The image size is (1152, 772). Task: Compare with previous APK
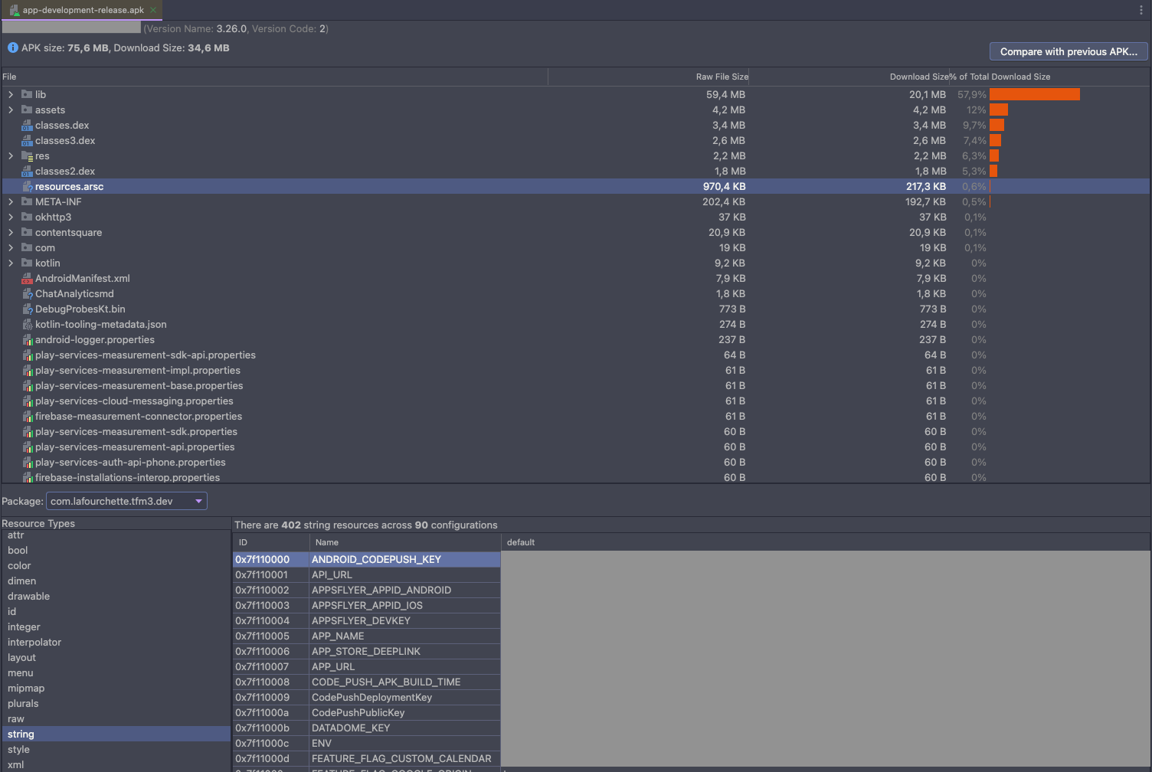[x=1069, y=51]
